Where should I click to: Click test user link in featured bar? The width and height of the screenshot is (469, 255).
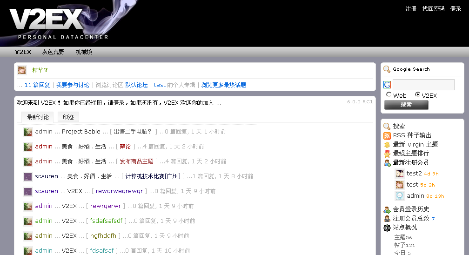point(160,85)
